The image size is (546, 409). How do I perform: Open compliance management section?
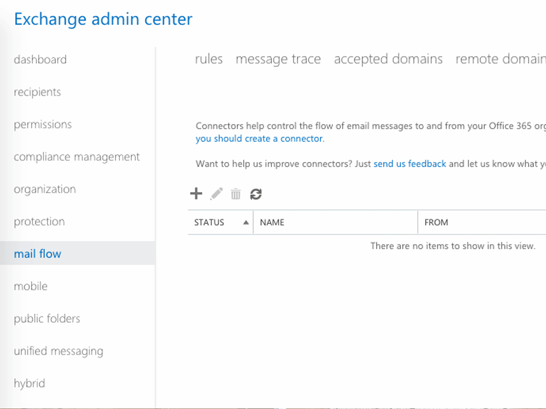(x=77, y=157)
